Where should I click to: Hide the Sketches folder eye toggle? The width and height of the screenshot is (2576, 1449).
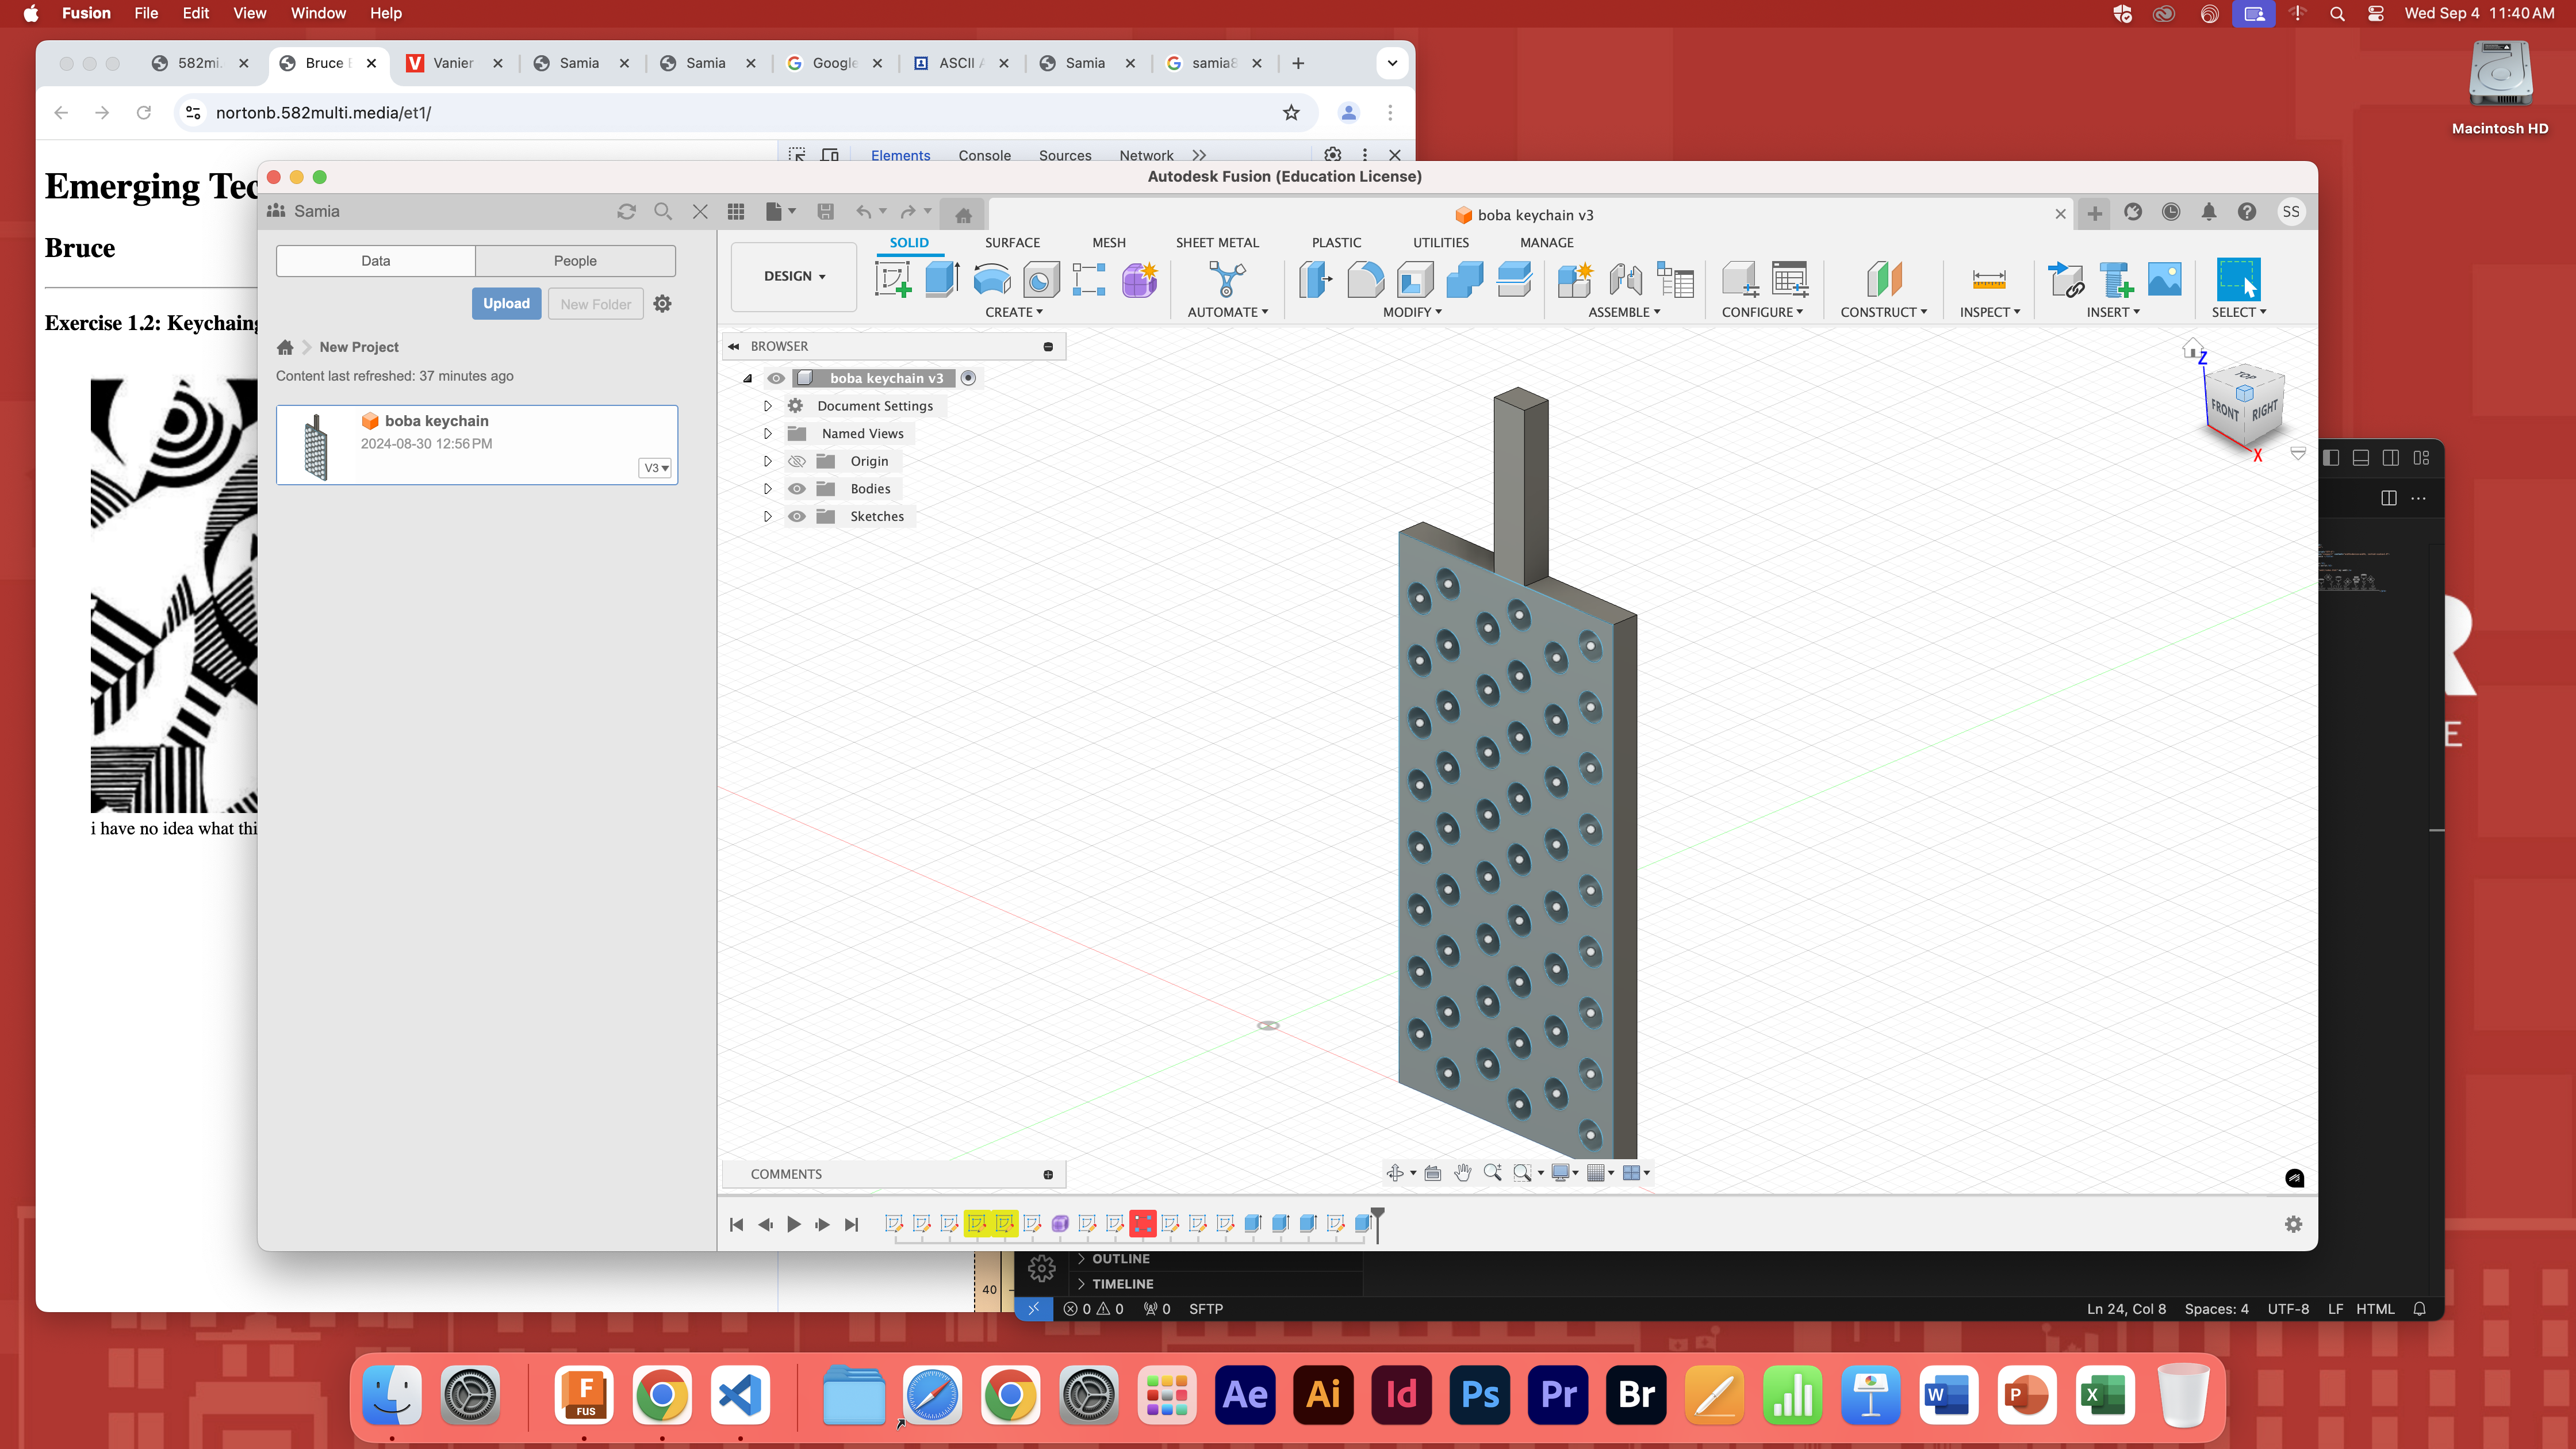pos(796,516)
